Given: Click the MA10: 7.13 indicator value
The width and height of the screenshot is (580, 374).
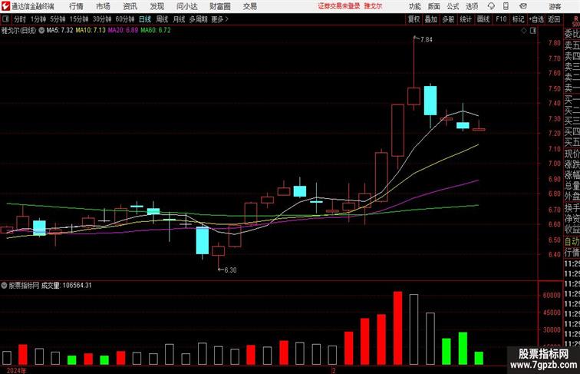Looking at the screenshot, I should [91, 31].
